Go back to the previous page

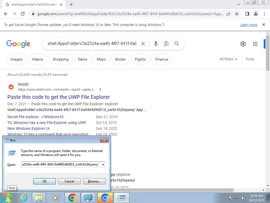click(x=6, y=14)
